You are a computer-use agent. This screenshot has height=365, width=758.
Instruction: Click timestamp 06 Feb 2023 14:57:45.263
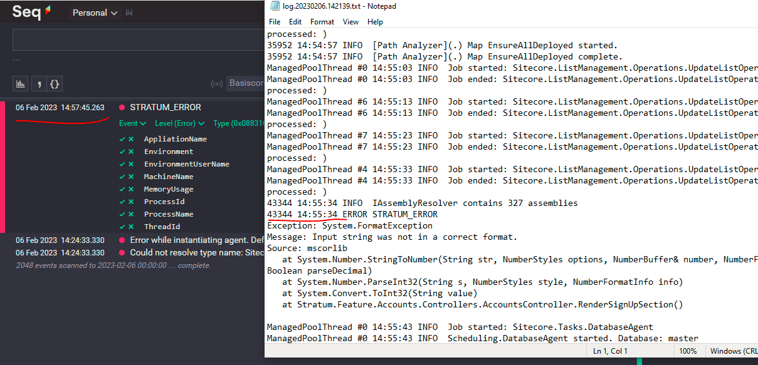coord(60,108)
